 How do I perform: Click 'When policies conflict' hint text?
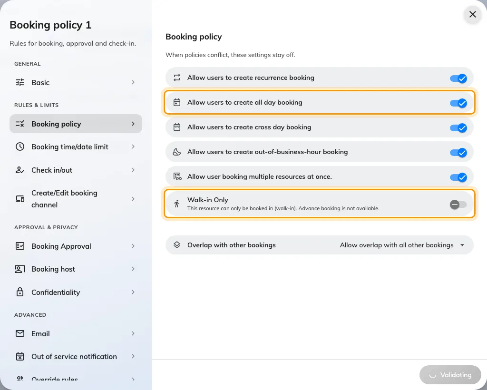pyautogui.click(x=230, y=55)
